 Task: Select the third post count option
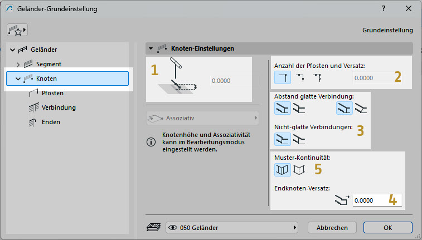pyautogui.click(x=318, y=77)
